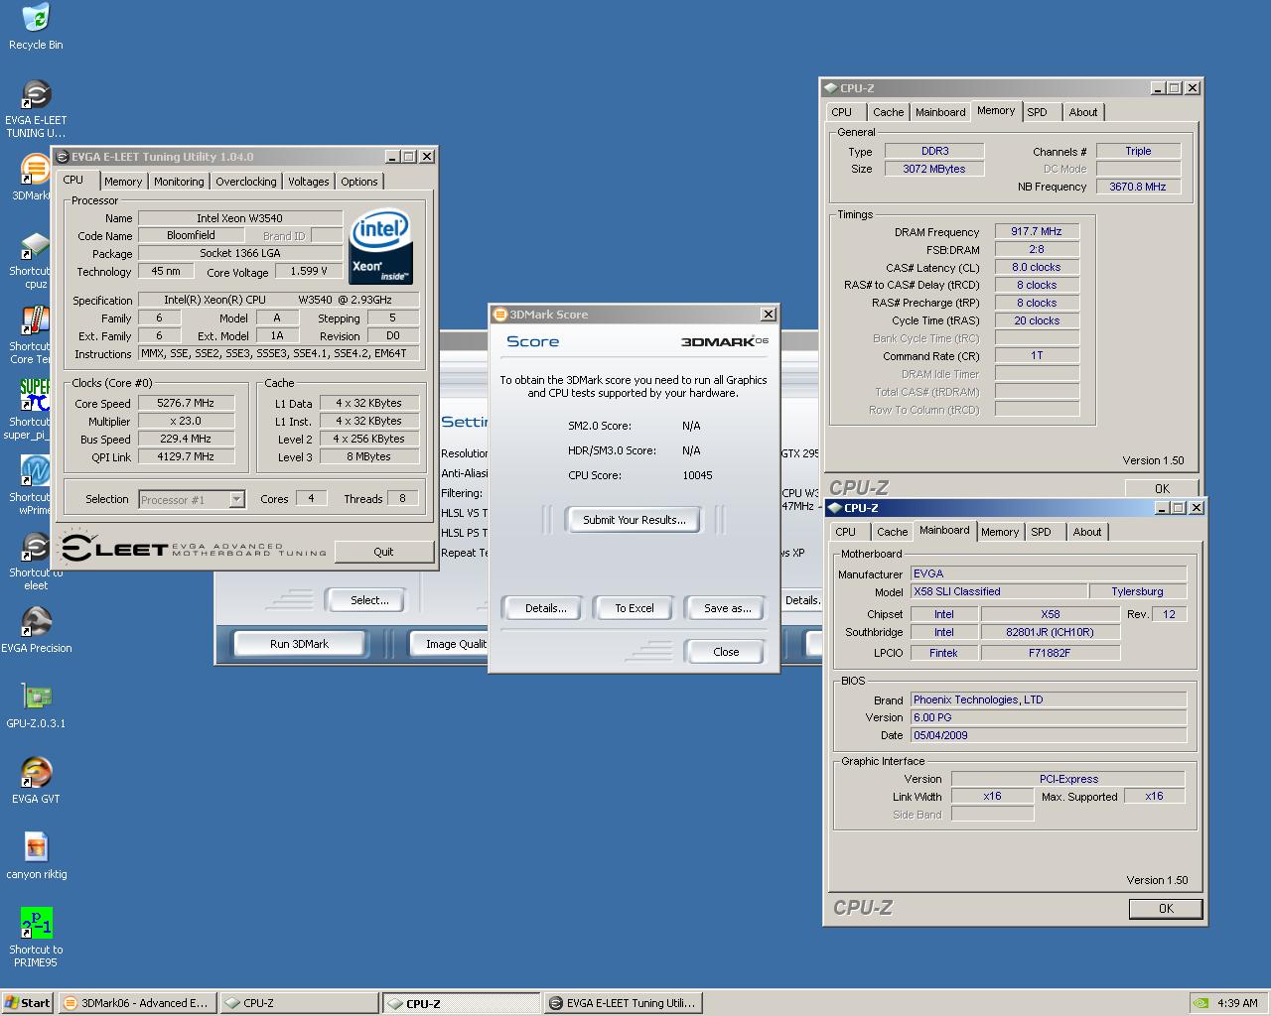
Task: Click the Multiplier x 23.0 field
Action: coord(187,421)
